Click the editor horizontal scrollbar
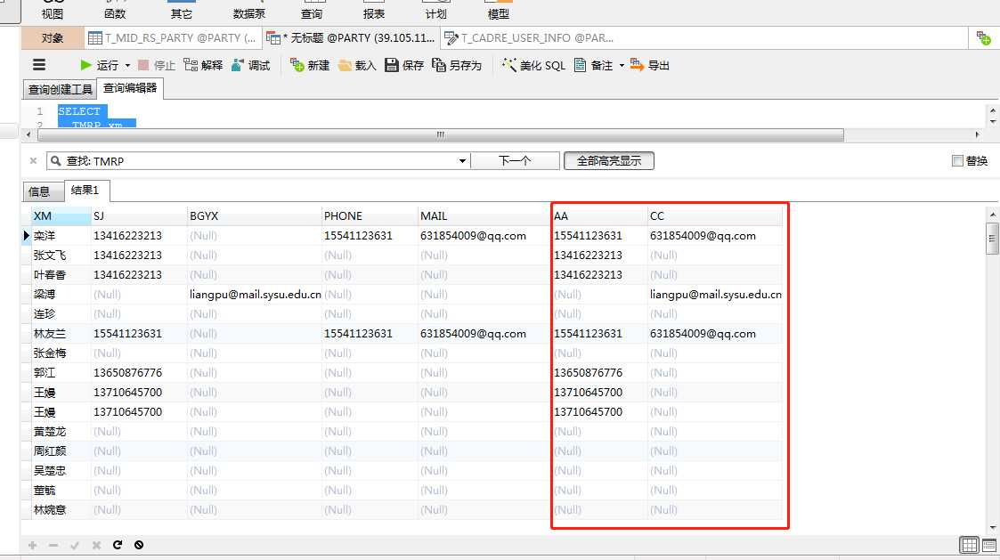 440,134
